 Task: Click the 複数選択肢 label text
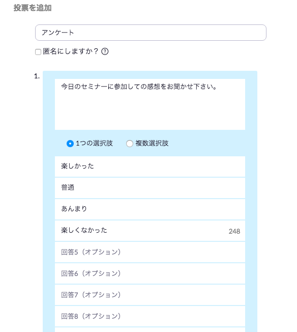click(152, 144)
